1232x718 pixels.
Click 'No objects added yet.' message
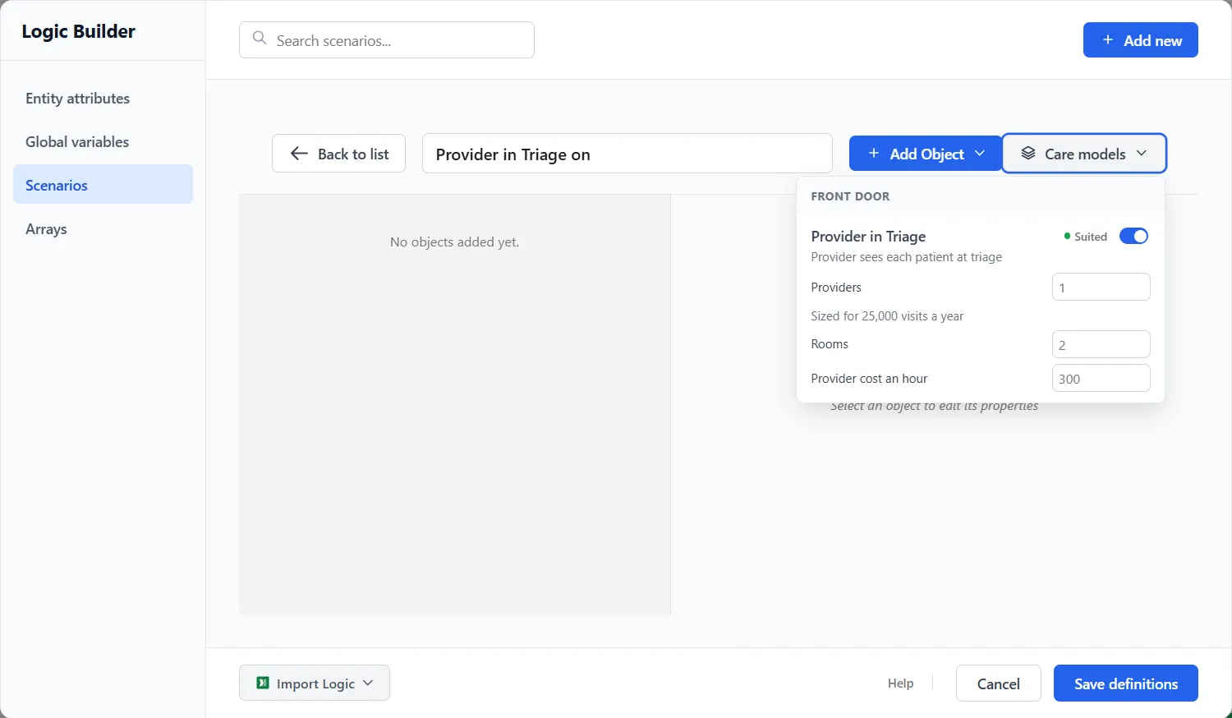point(454,242)
